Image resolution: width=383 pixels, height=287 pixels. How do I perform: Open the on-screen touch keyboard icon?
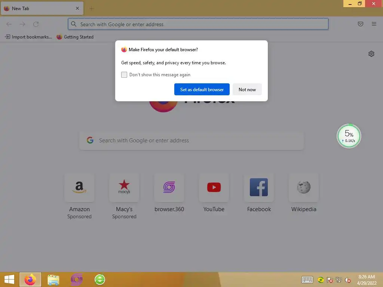[x=307, y=280]
